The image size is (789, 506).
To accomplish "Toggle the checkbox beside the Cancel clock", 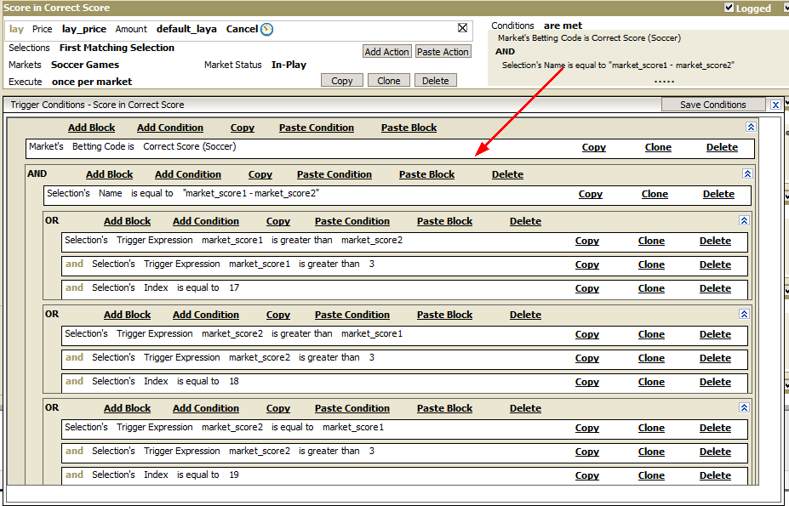I will (x=462, y=28).
